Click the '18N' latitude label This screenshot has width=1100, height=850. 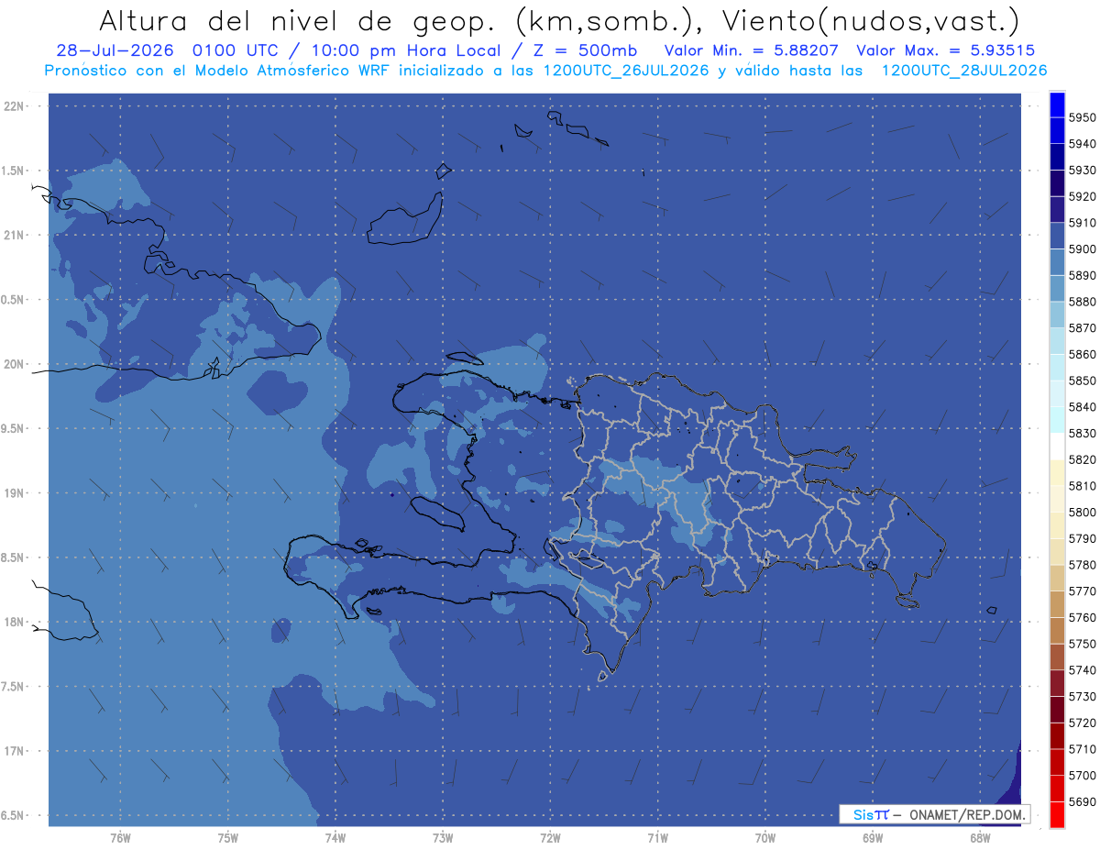click(13, 622)
